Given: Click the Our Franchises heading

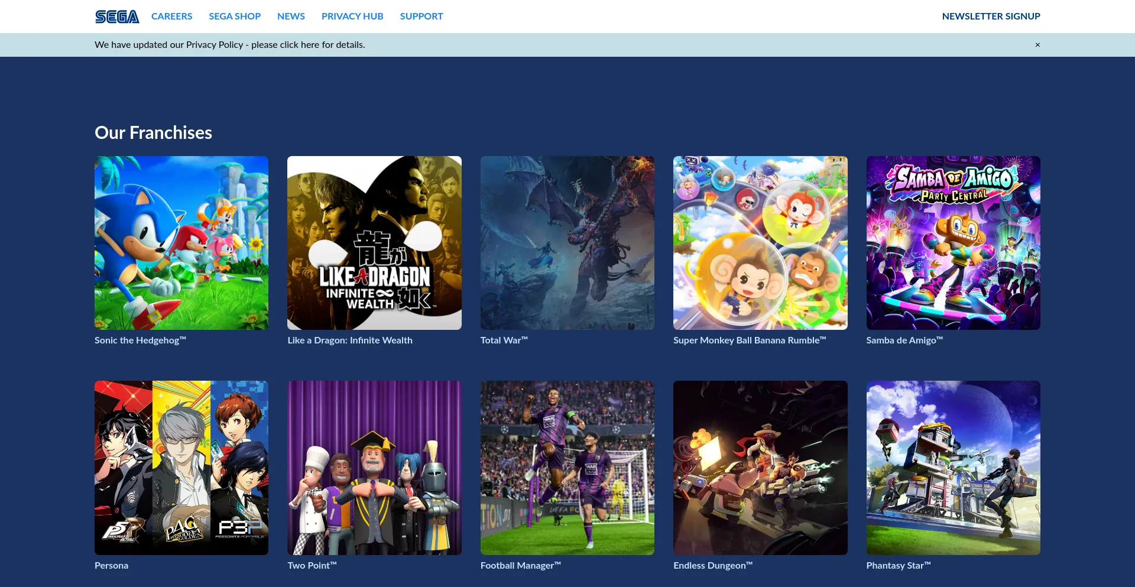Looking at the screenshot, I should click(x=153, y=133).
